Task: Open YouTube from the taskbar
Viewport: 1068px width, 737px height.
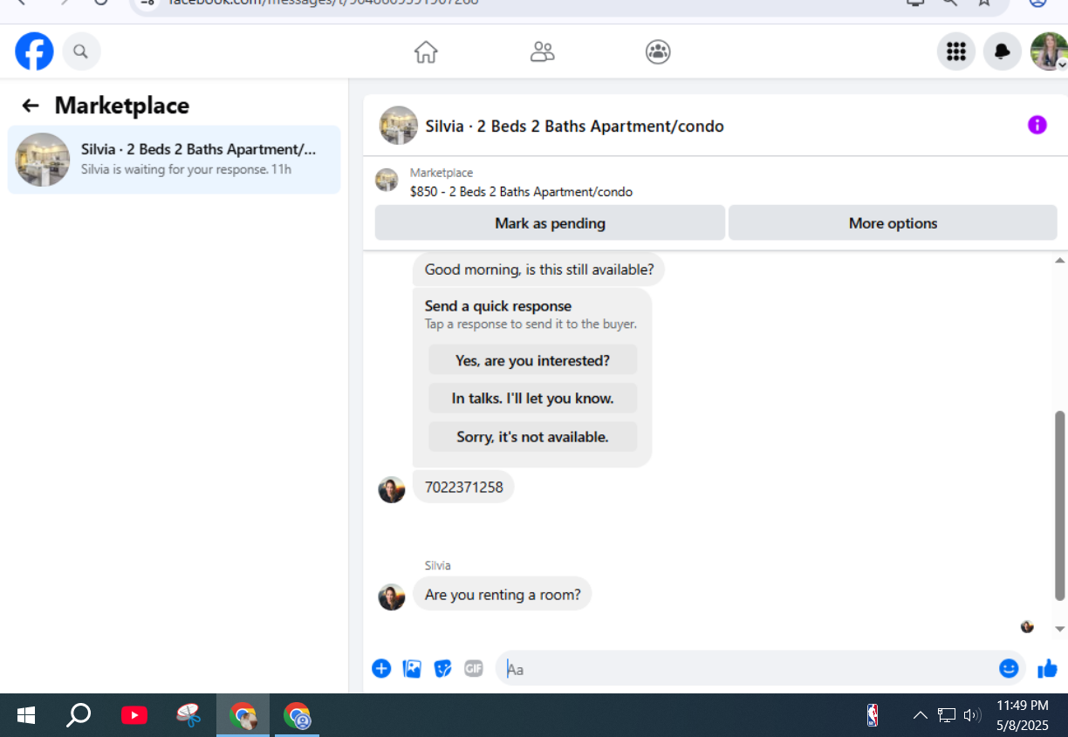Action: tap(133, 716)
